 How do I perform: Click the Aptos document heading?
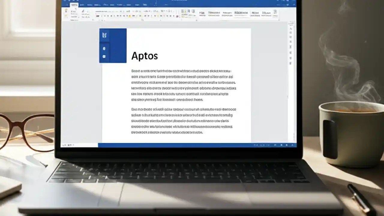click(145, 55)
